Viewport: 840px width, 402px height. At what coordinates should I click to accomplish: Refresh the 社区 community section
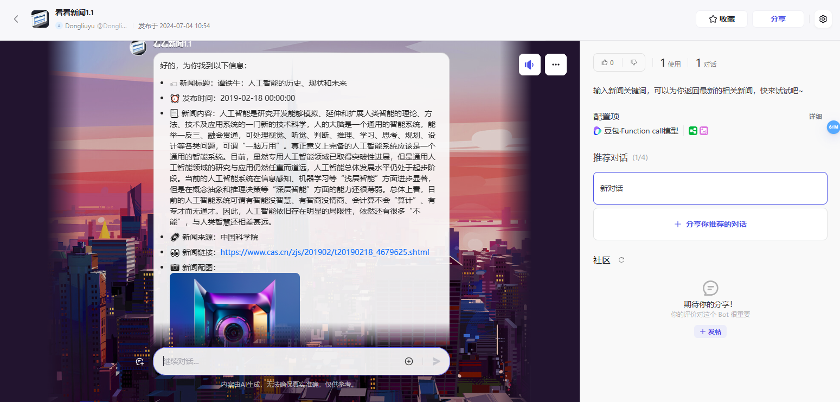click(621, 260)
